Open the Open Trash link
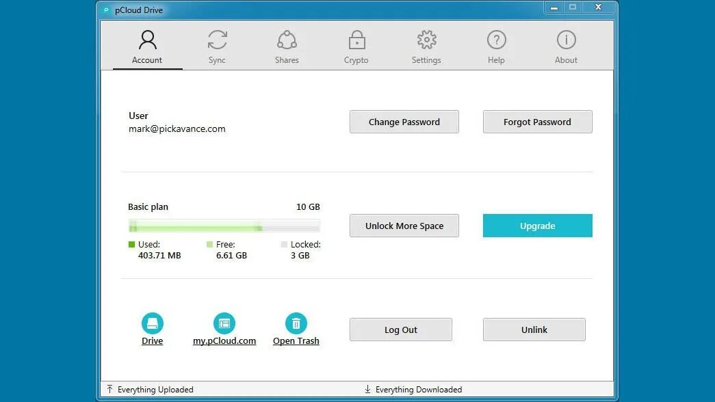This screenshot has width=715, height=402. coord(296,341)
